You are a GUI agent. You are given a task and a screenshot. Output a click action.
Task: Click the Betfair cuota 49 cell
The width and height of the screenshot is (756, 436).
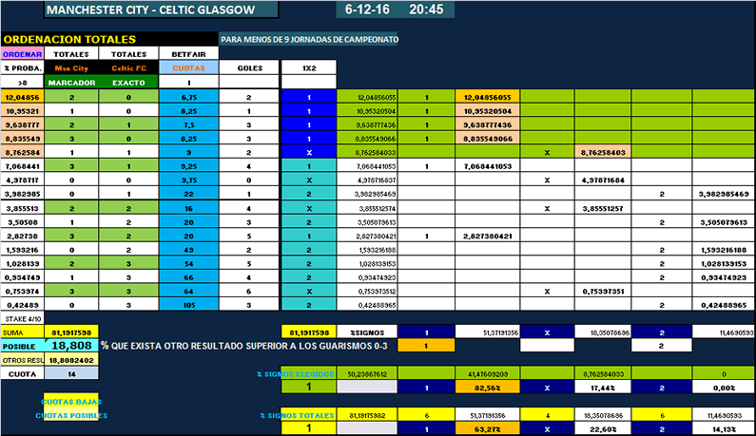pos(188,250)
